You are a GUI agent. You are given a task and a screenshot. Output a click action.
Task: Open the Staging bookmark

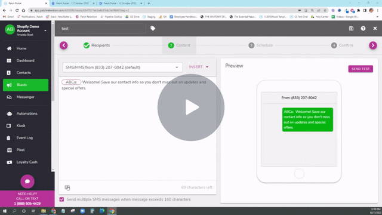click(x=149, y=17)
